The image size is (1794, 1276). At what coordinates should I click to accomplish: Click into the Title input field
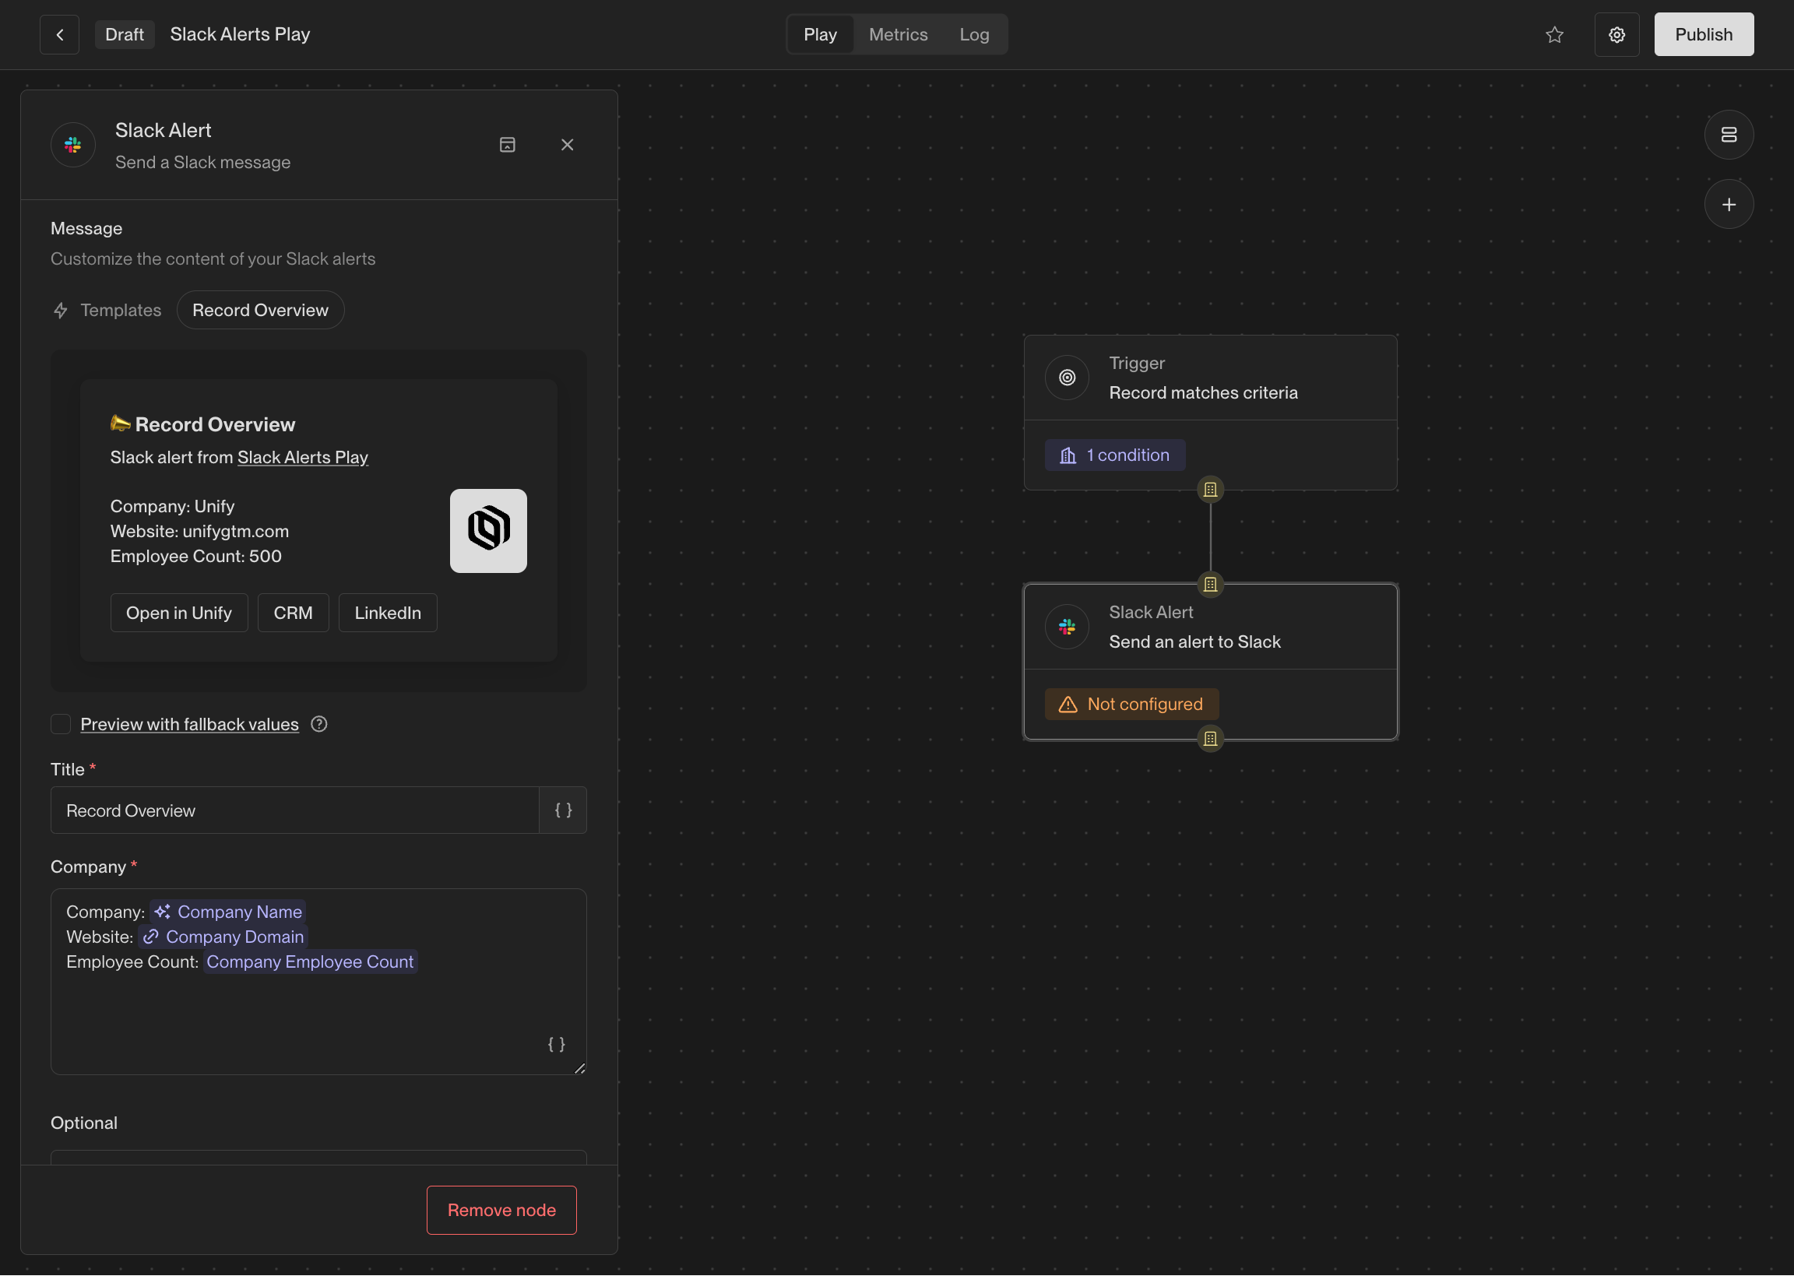294,810
